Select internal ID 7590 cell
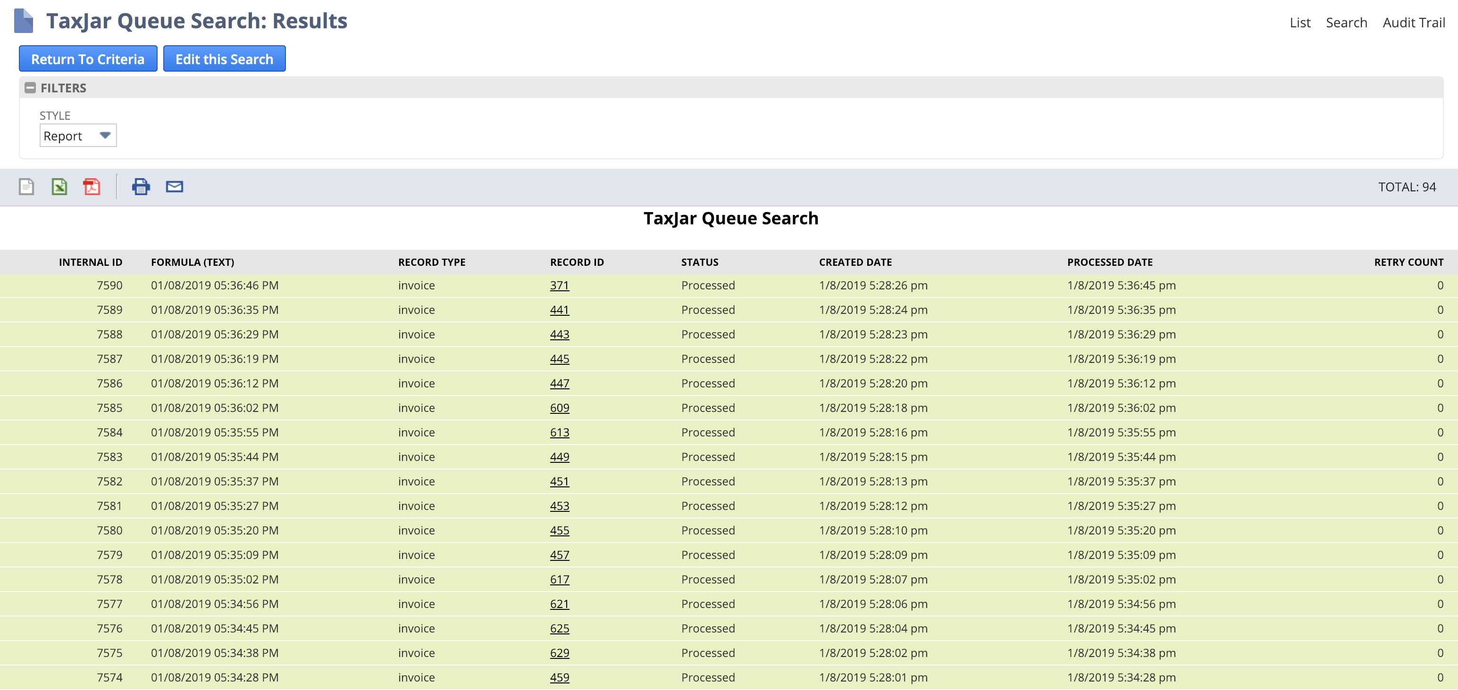This screenshot has height=690, width=1458. point(109,286)
